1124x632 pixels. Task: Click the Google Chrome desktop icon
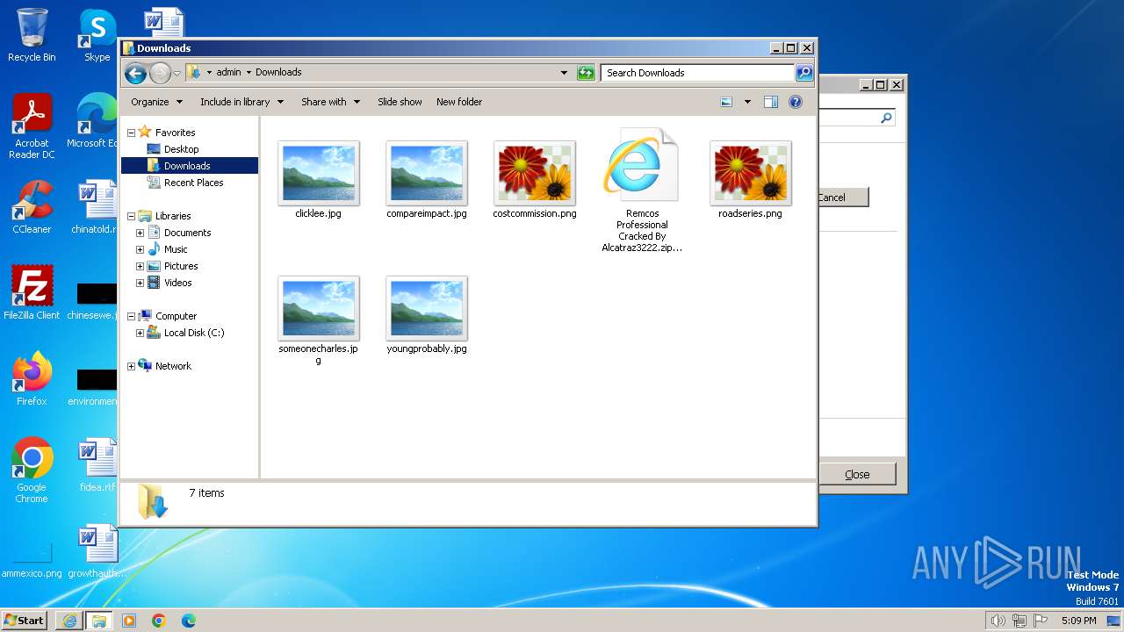(32, 470)
